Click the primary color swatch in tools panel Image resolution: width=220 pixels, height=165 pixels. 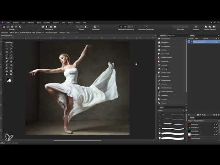pyautogui.click(x=10, y=81)
